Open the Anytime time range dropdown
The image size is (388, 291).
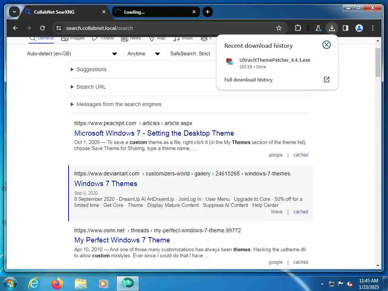144,54
